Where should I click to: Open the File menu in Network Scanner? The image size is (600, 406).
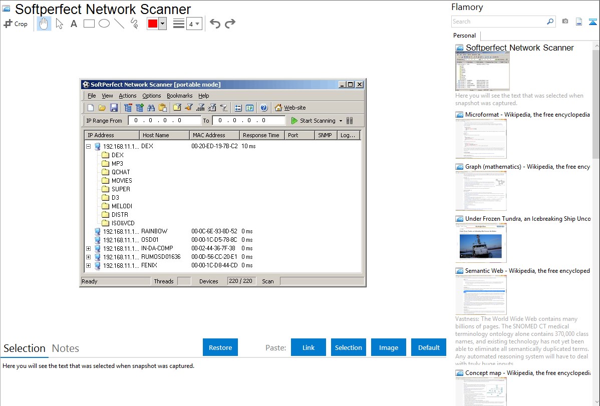(92, 96)
